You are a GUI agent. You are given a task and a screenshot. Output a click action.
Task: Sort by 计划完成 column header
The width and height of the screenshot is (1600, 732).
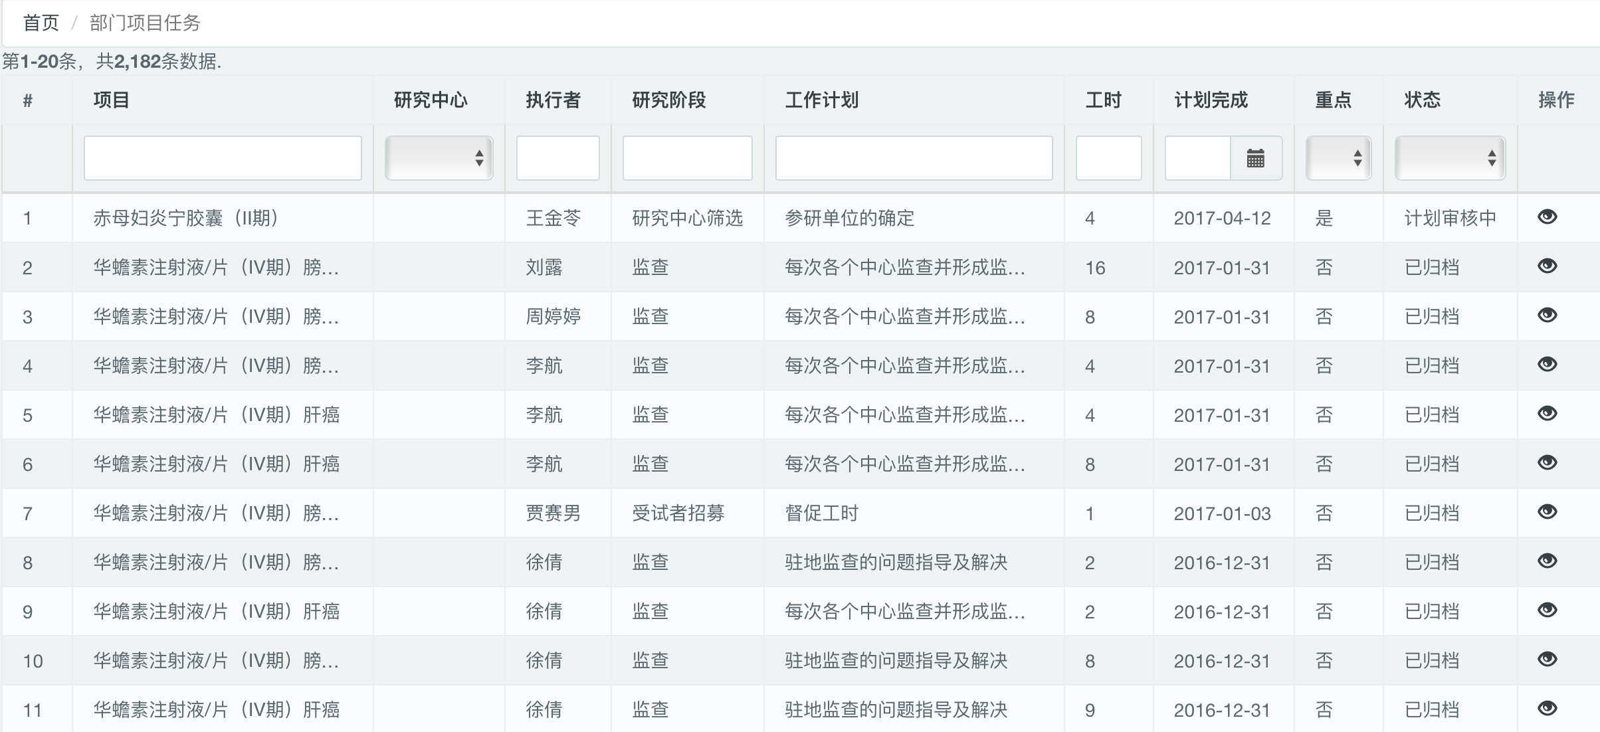click(x=1211, y=100)
